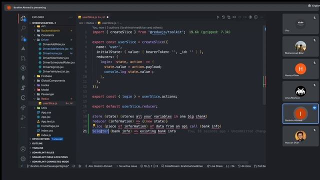Open DriverHome.jsx file

(x=52, y=53)
